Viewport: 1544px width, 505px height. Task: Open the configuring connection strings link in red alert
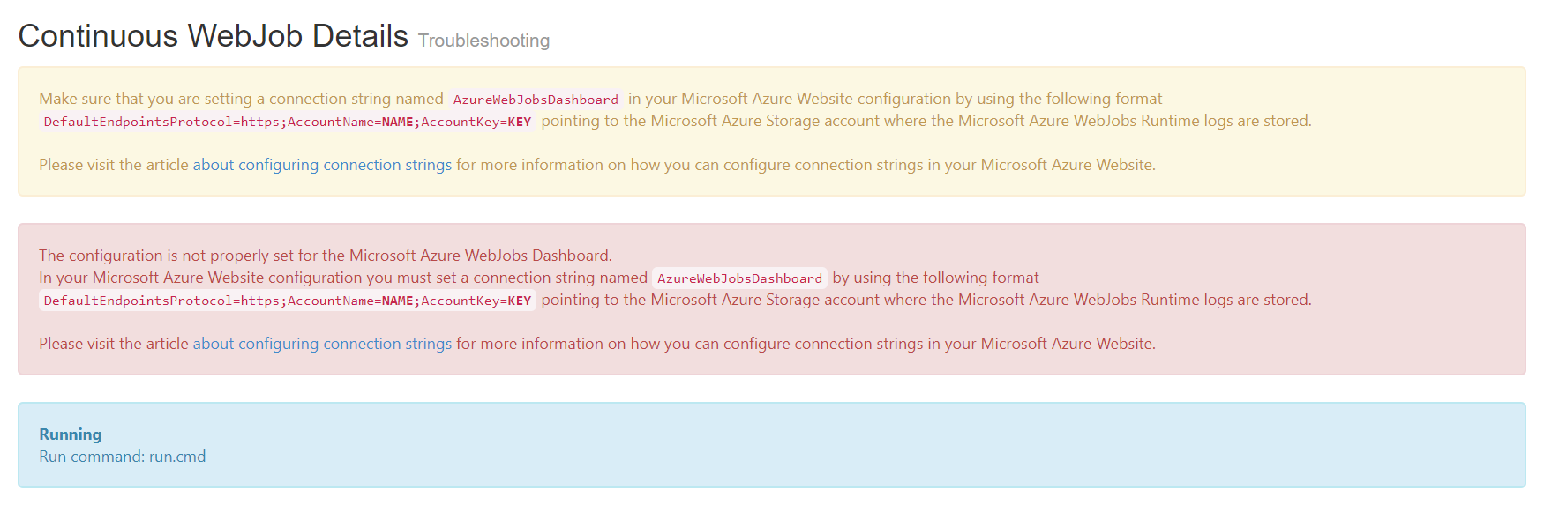(322, 344)
